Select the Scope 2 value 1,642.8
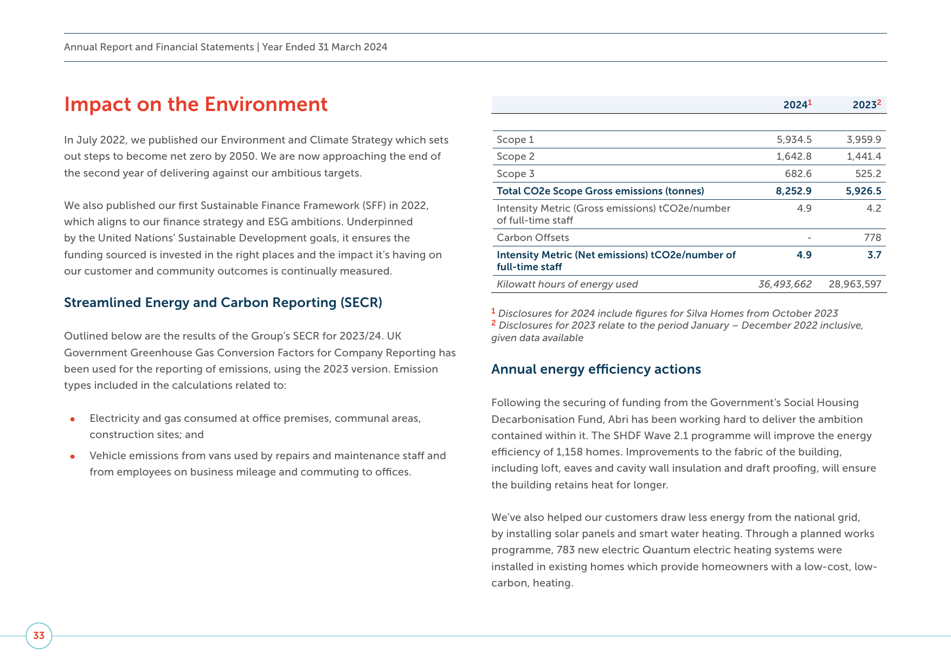The image size is (951, 672). (x=794, y=156)
